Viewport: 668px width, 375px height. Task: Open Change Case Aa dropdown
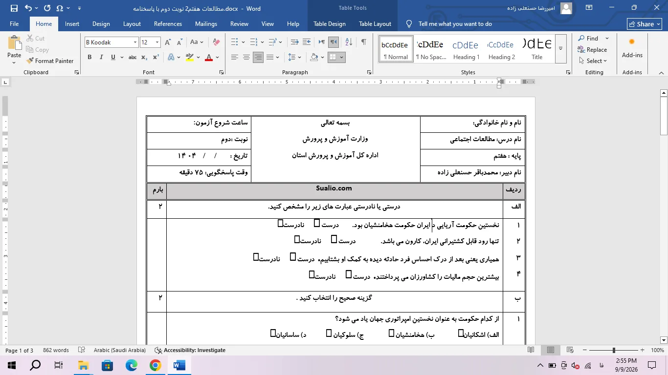click(x=197, y=42)
